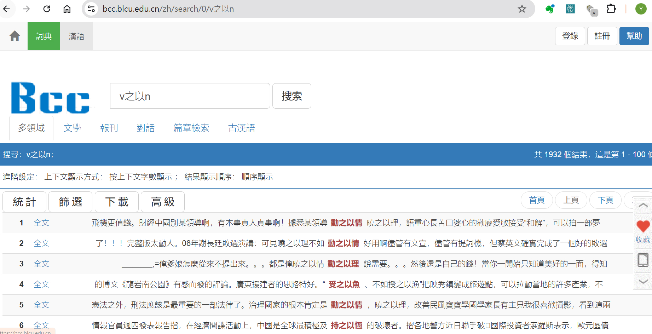Open the 漢語 navigation menu item
Viewport: 652px width, 334px height.
point(76,36)
